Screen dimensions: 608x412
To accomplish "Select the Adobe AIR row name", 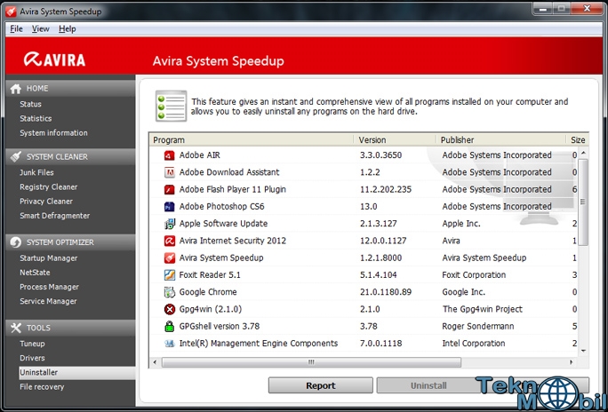I will (199, 155).
